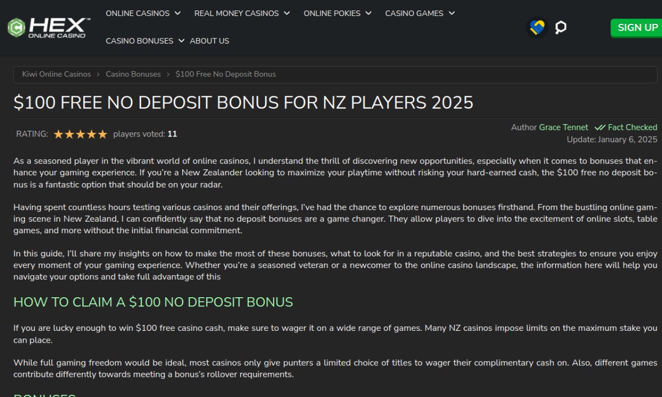Click the Ukraine handshake heart icon

click(x=537, y=27)
